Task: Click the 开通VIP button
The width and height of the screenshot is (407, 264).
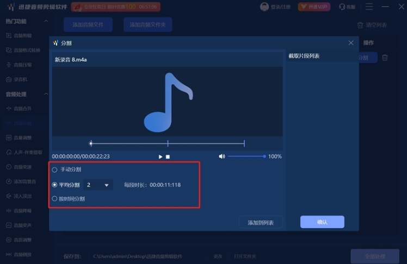Action: 314,7
